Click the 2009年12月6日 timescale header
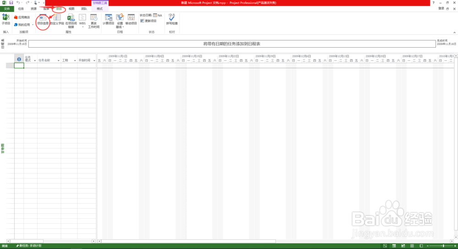The height and width of the screenshot is (249, 458). coord(301,56)
